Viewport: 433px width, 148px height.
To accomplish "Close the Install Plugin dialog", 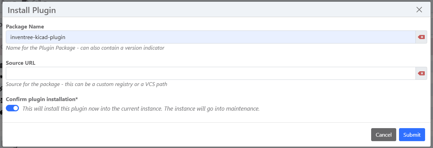I will 419,10.
